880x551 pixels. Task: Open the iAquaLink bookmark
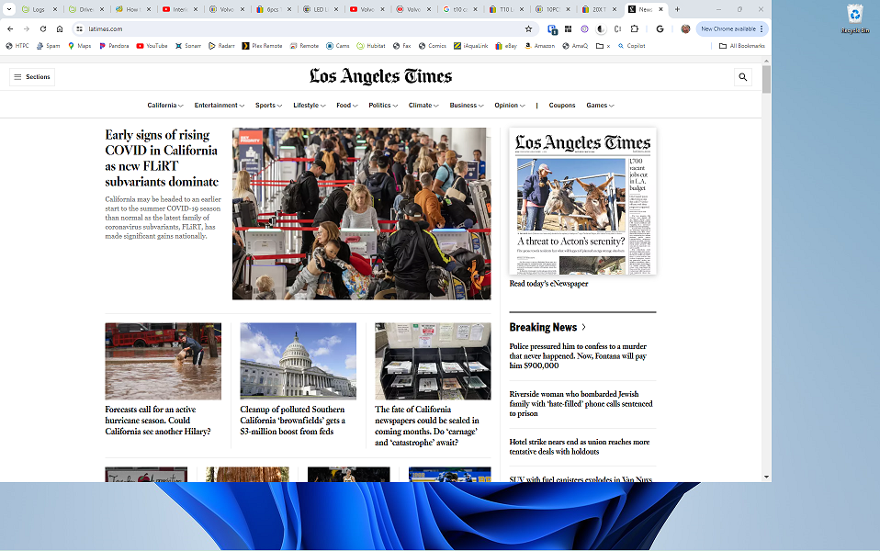[x=471, y=46]
